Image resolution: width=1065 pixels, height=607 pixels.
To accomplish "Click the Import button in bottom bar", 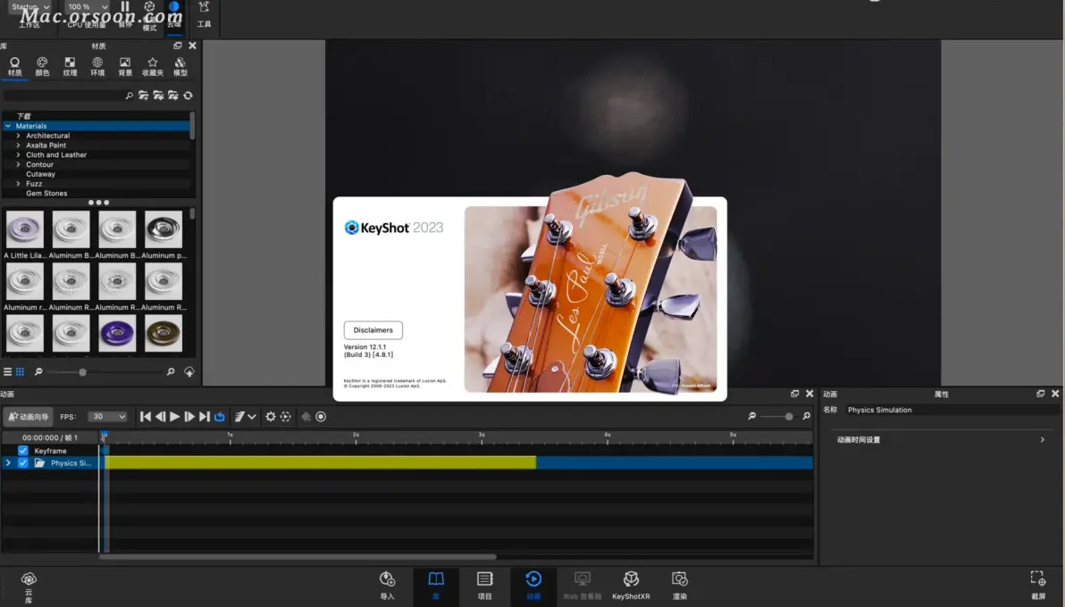I will [387, 586].
